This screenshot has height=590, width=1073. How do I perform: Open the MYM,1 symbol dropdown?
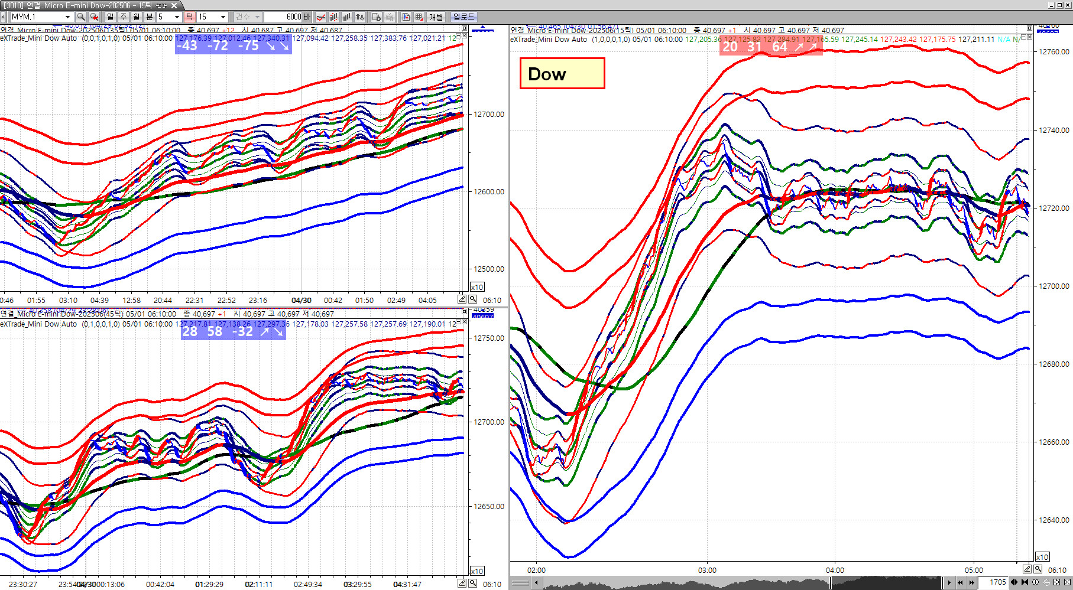(x=67, y=17)
